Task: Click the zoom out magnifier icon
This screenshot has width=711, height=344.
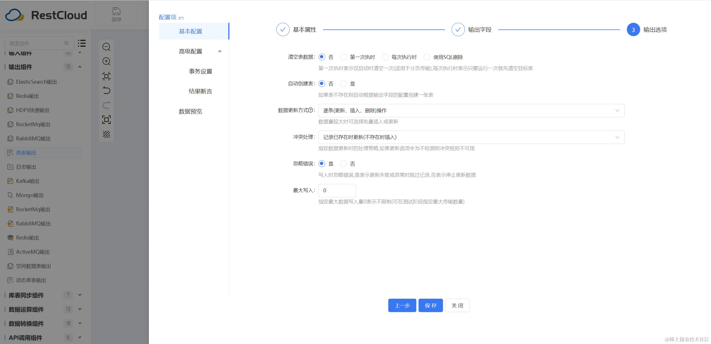Action: pos(106,47)
